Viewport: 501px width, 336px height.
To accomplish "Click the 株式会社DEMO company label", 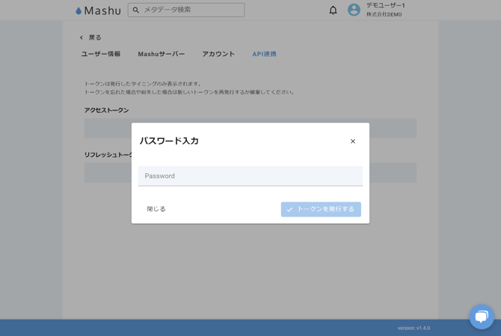I will pos(384,15).
